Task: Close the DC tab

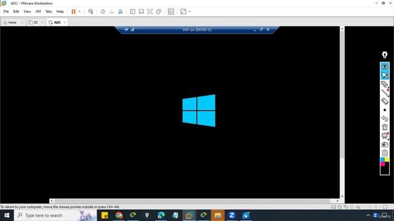Action: coord(42,22)
